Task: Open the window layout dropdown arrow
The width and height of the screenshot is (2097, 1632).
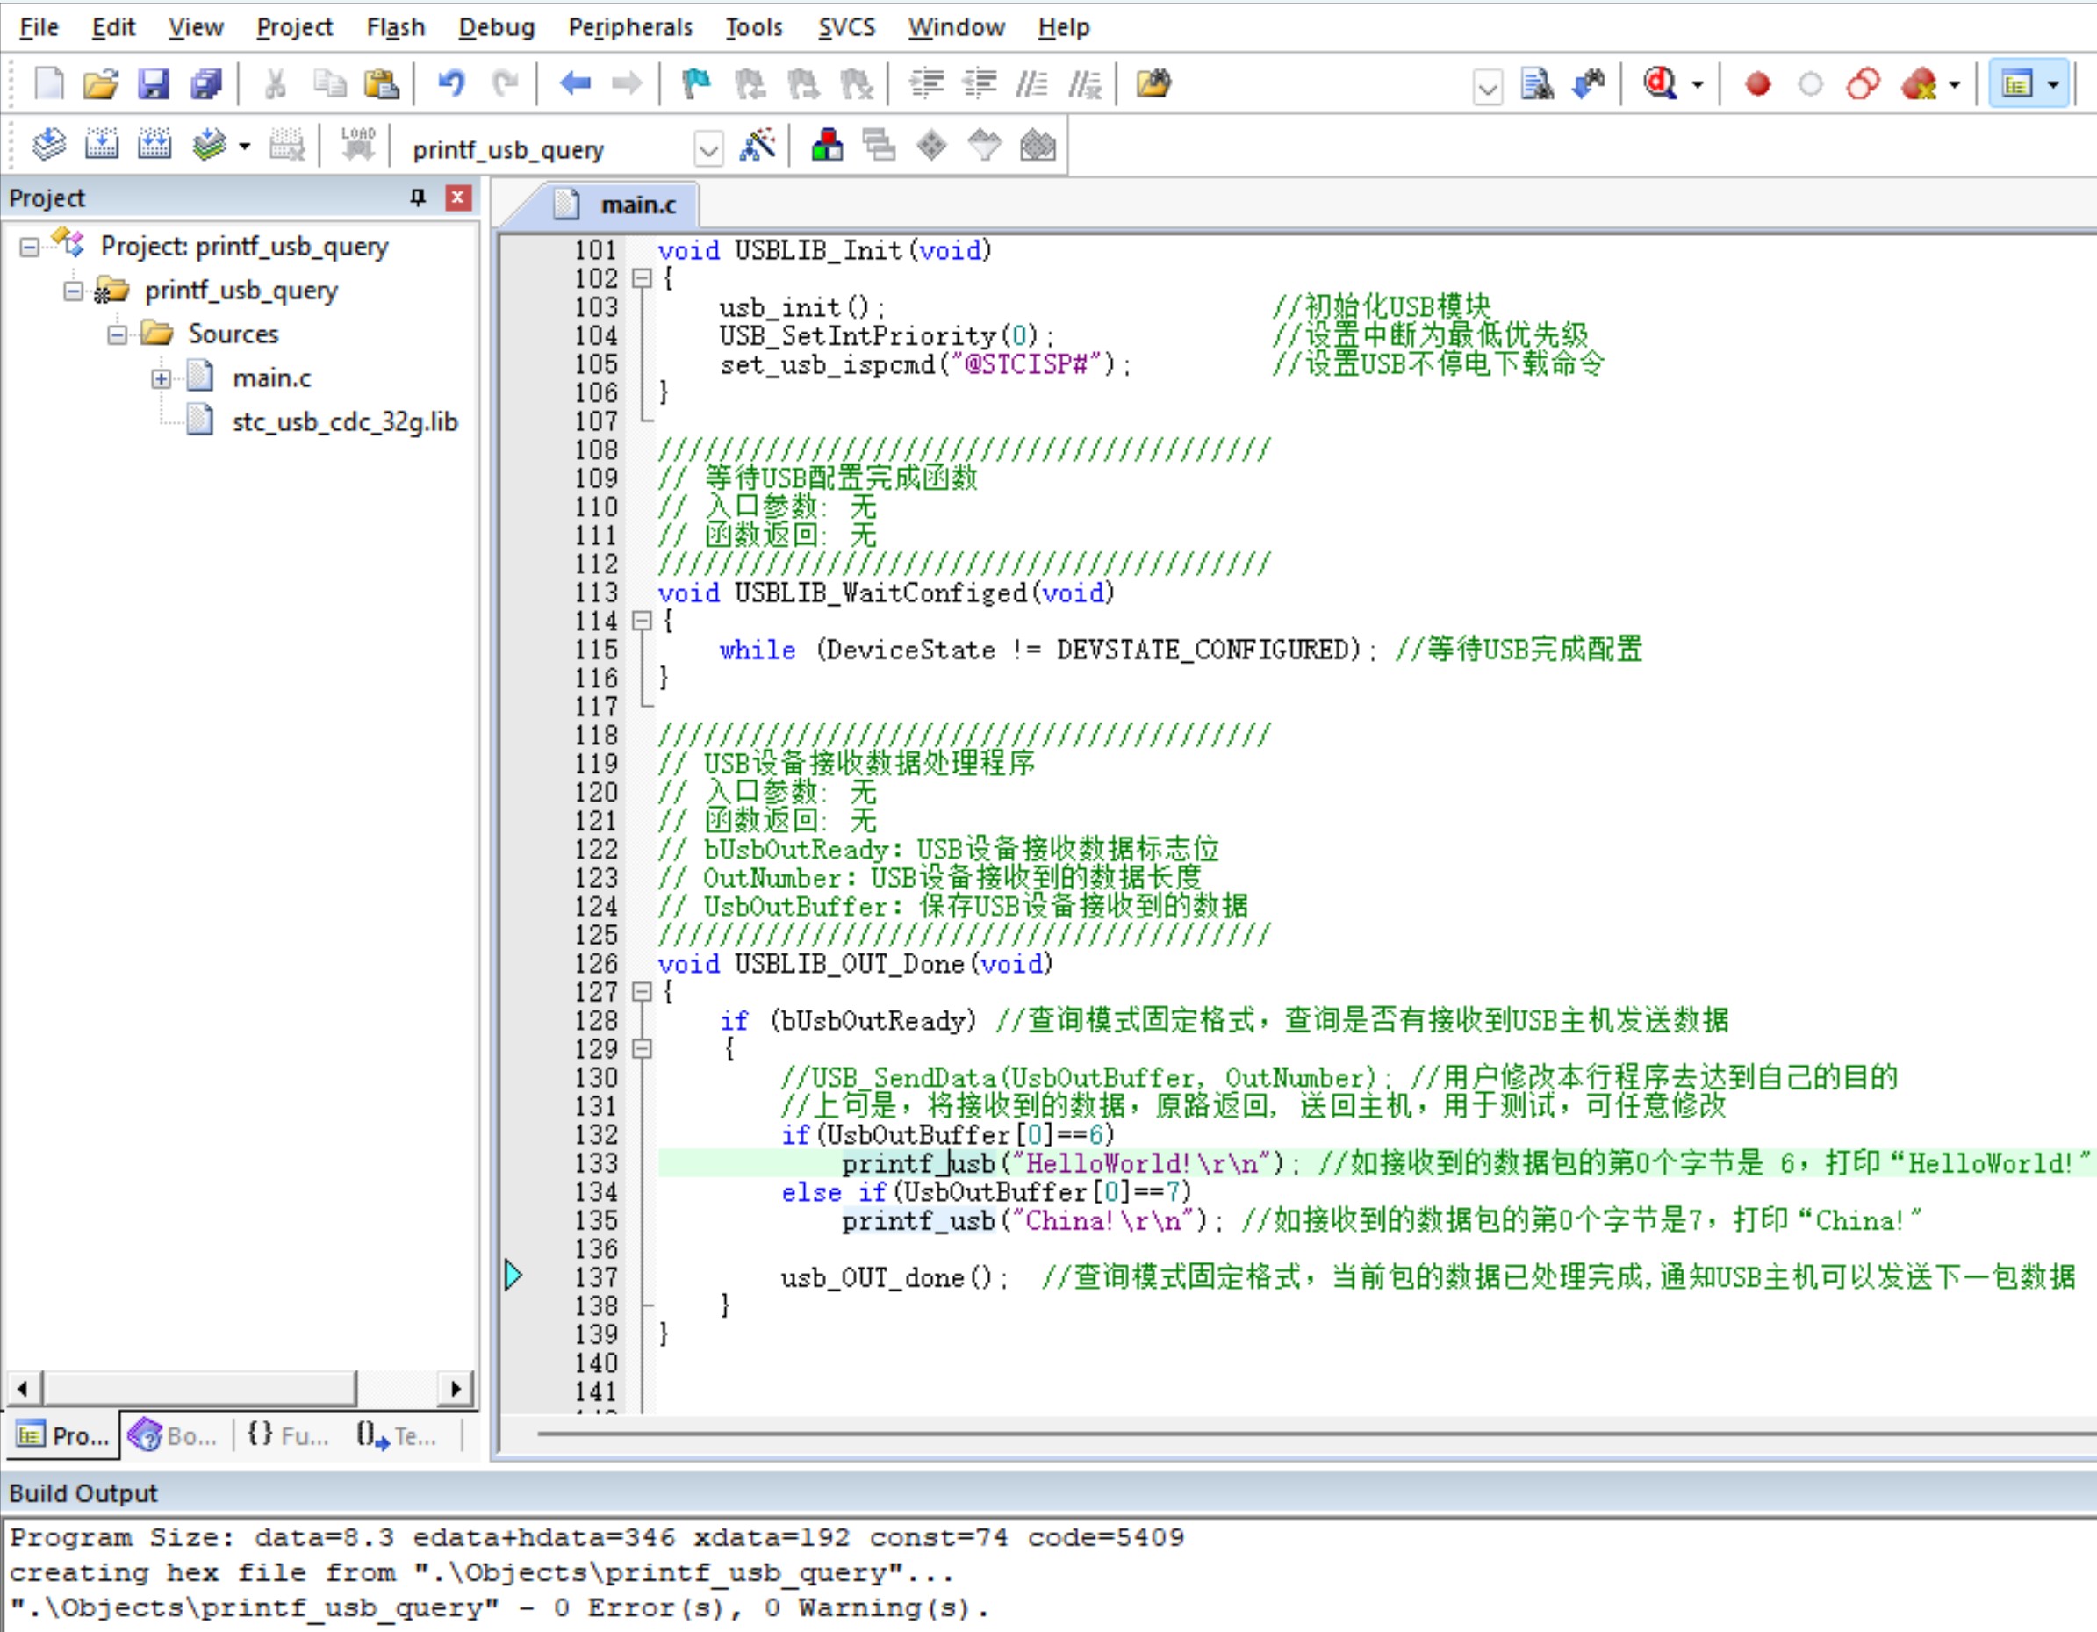Action: pyautogui.click(x=2053, y=84)
